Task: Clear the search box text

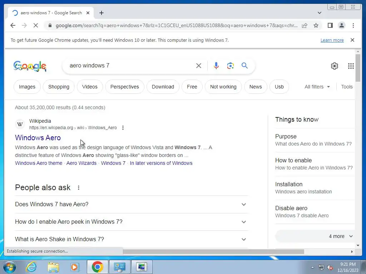Action: pyautogui.click(x=199, y=66)
